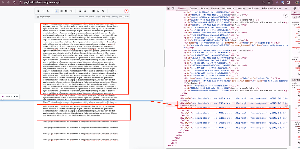Viewport: 300px width, 149px height.
Task: Switch to the Privacy and security tab
Action: tap(271, 8)
